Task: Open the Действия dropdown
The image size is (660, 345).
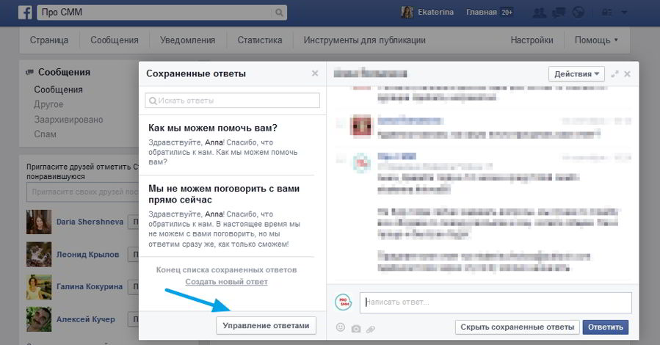Action: 576,73
